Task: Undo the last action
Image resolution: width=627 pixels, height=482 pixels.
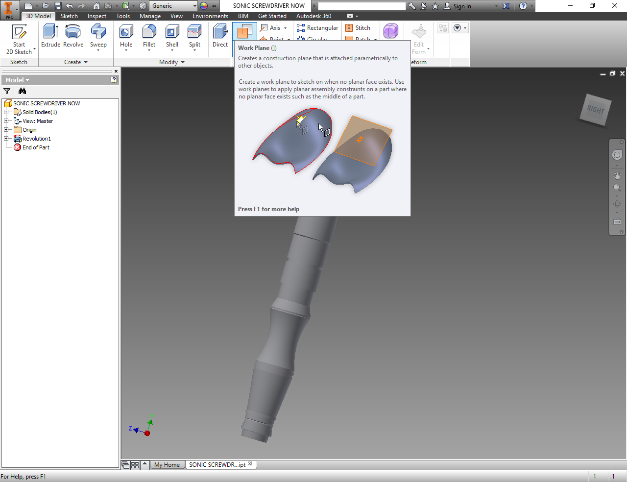Action: click(70, 6)
